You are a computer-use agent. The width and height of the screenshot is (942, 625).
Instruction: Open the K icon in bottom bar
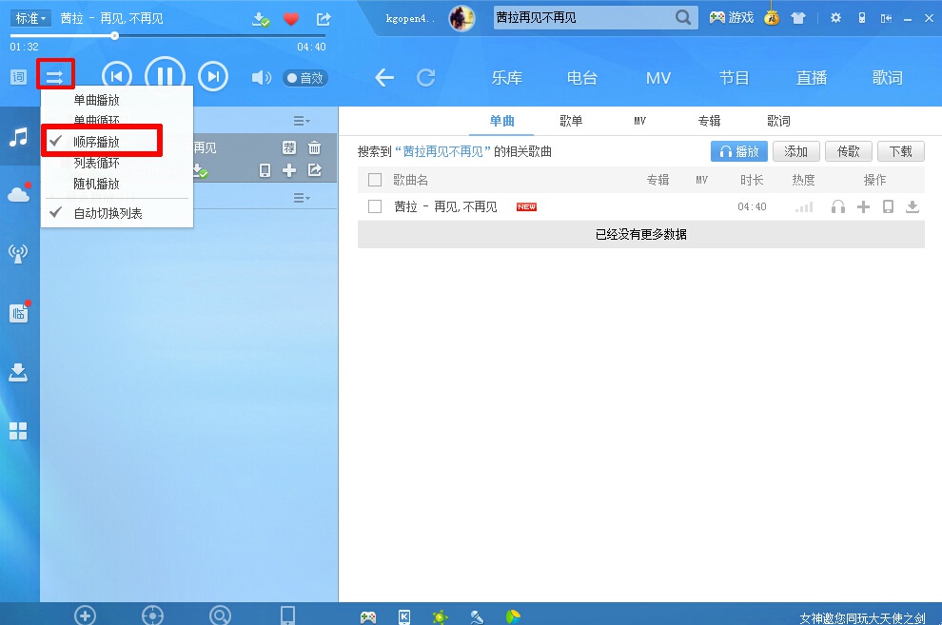[404, 616]
